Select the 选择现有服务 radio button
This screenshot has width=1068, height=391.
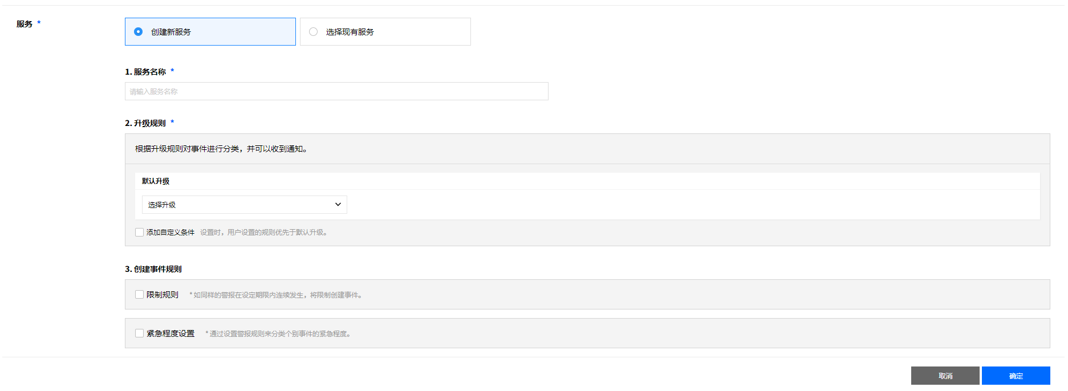pyautogui.click(x=314, y=32)
